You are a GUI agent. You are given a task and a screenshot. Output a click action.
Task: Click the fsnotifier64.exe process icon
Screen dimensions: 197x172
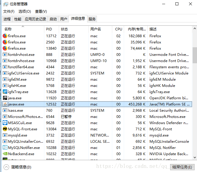coord(5,67)
